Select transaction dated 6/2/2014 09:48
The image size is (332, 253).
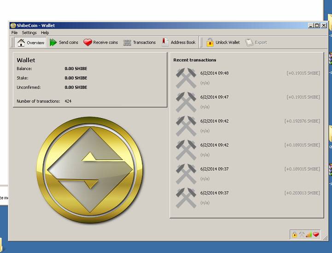pos(215,73)
